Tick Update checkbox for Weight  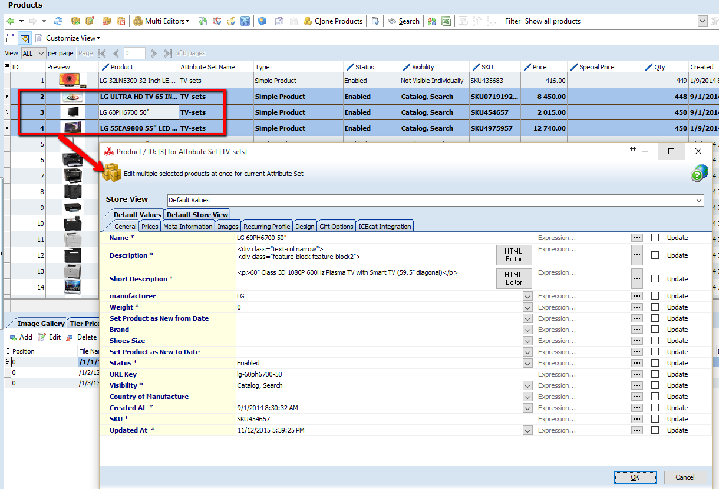655,307
